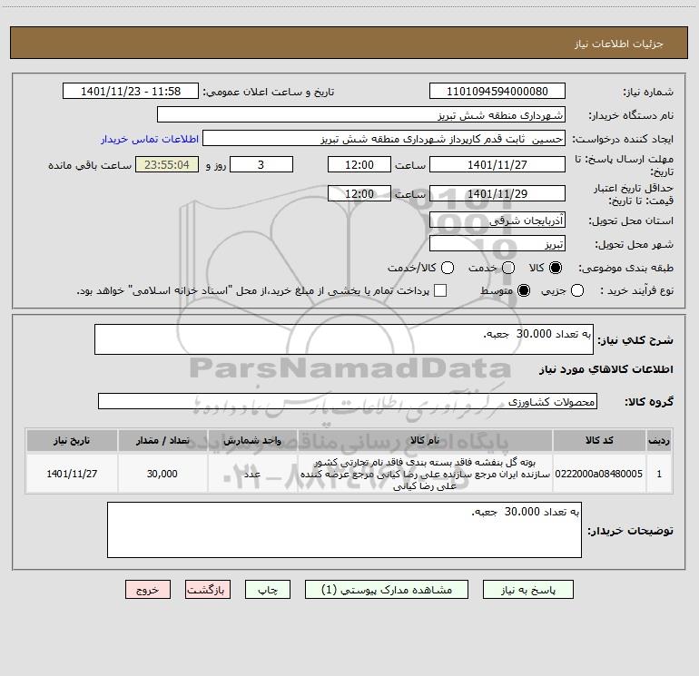Choose the کالا/خدمت radio option
The image size is (699, 676).
click(448, 268)
